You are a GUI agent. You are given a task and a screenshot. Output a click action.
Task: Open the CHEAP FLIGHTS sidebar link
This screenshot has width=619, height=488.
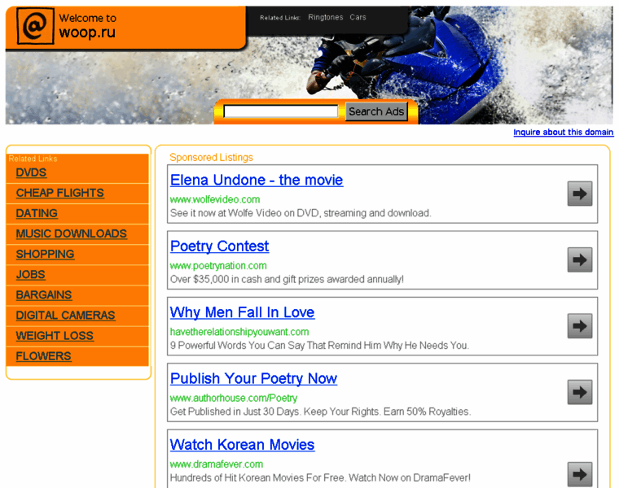click(x=60, y=193)
